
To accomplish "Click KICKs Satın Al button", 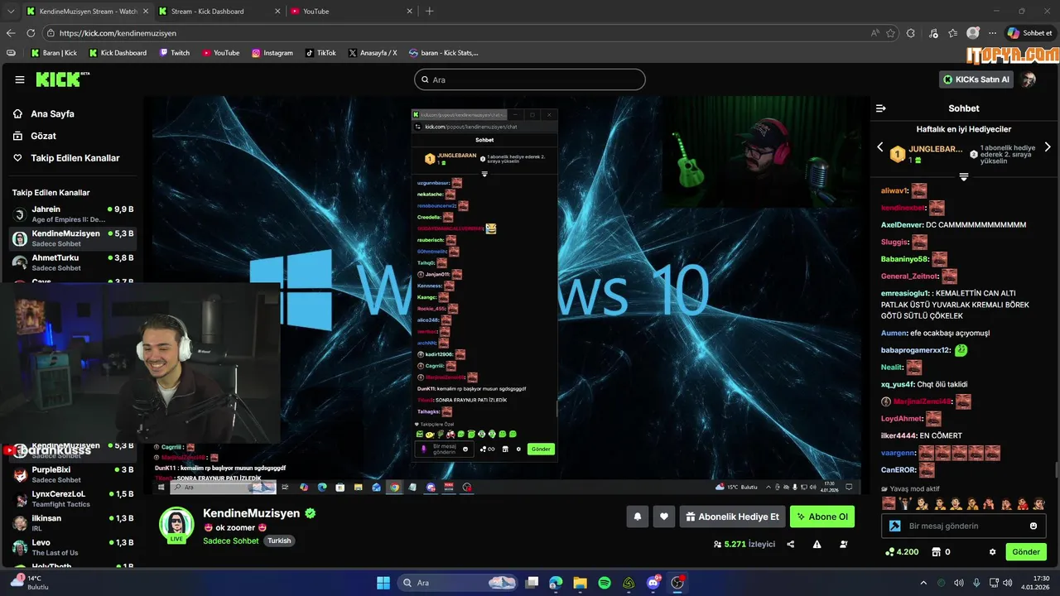I will [x=977, y=79].
